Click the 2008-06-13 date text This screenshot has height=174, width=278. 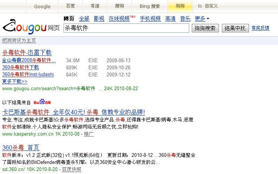click(119, 60)
